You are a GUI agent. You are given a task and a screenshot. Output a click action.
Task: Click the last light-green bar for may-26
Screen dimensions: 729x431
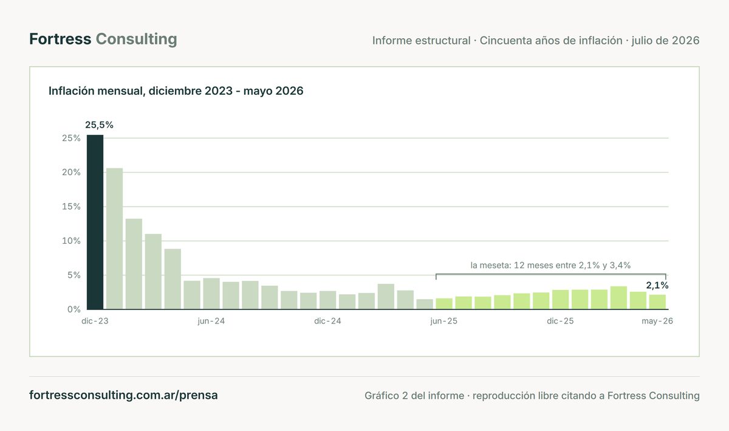[657, 302]
